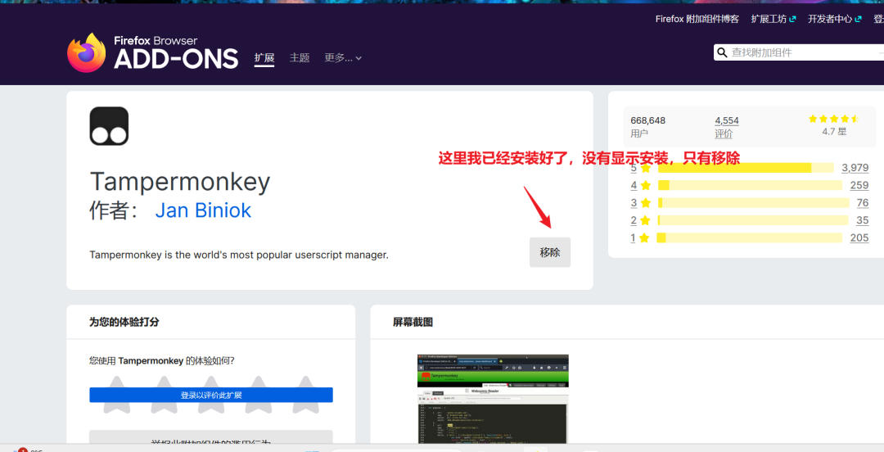Click the 移除 button
The width and height of the screenshot is (884, 452).
[x=550, y=252]
